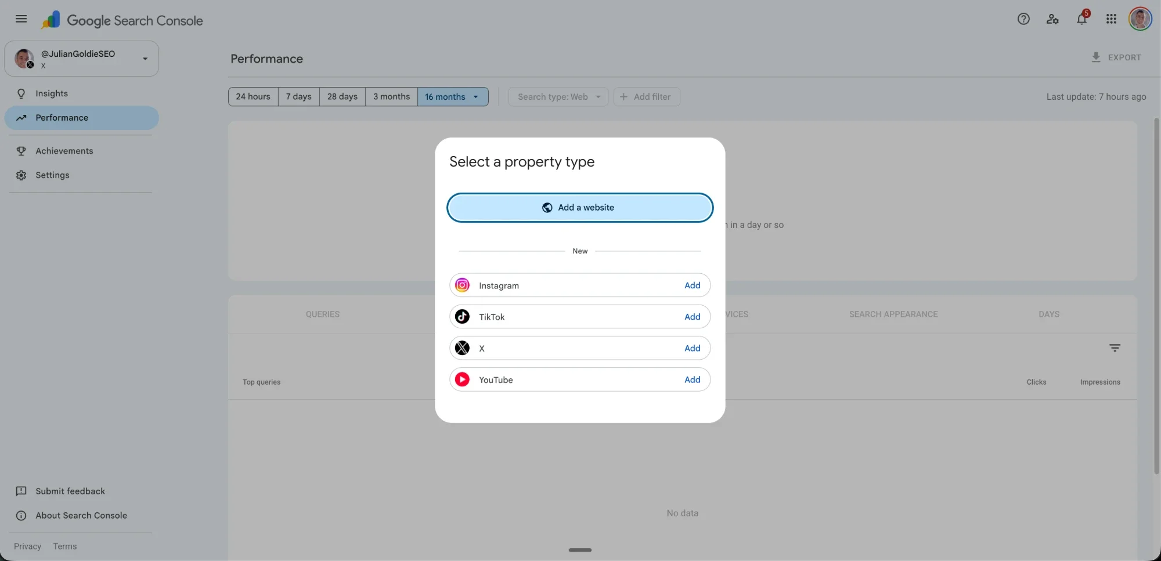Screen dimensions: 1161x561
Task: Click the X logo icon in dialog
Action: [x=462, y=348]
